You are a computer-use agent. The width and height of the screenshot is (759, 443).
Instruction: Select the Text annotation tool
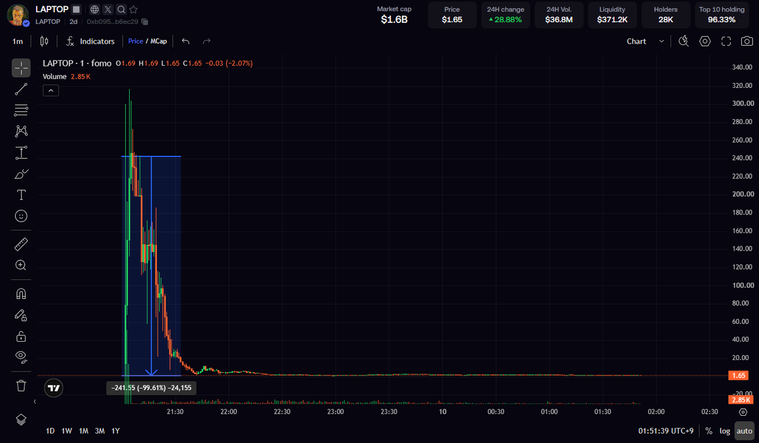pyautogui.click(x=21, y=195)
